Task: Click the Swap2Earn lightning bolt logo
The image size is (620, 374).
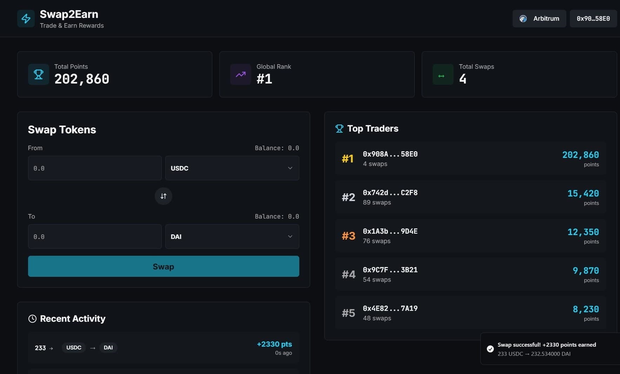Action: (26, 19)
